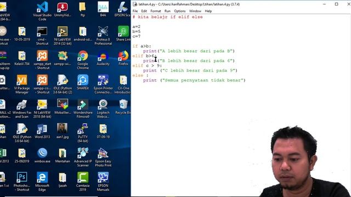Select the VI Package Manager icon

(x=22, y=84)
